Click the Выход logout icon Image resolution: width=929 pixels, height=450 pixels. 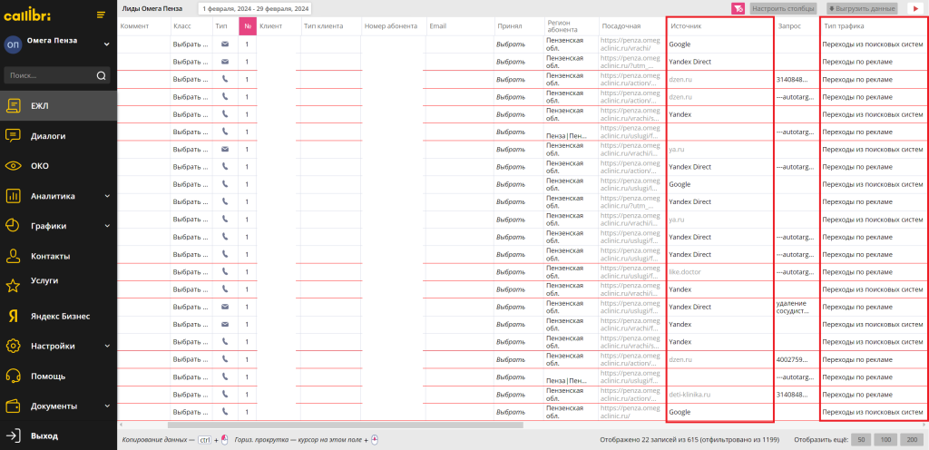(x=13, y=435)
